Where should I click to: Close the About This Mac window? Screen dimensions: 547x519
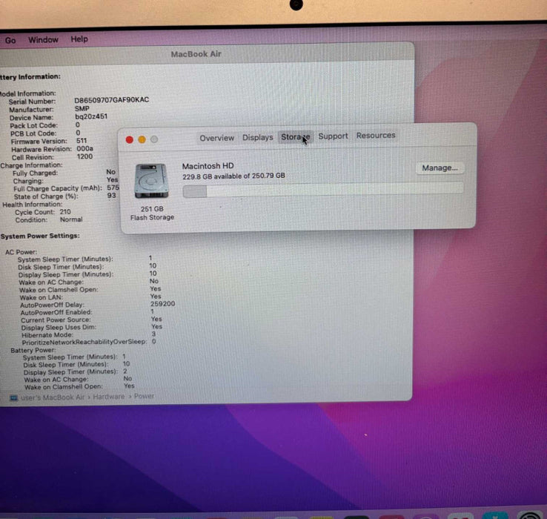(130, 139)
